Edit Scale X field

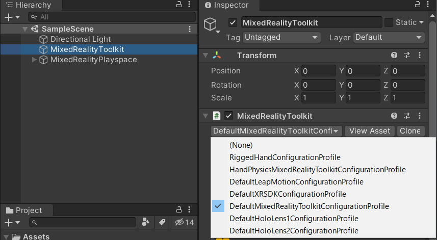[319, 98]
